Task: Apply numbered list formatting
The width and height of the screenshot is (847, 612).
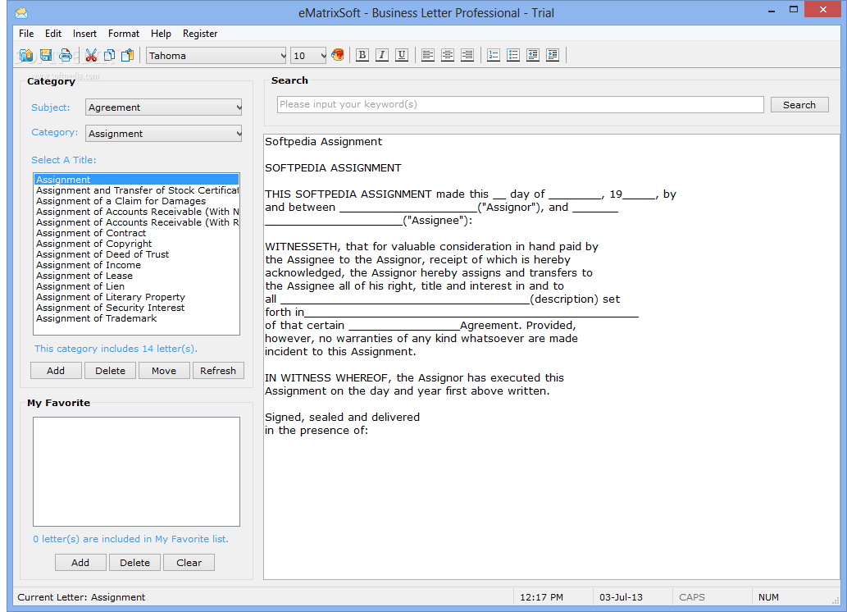Action: point(493,55)
